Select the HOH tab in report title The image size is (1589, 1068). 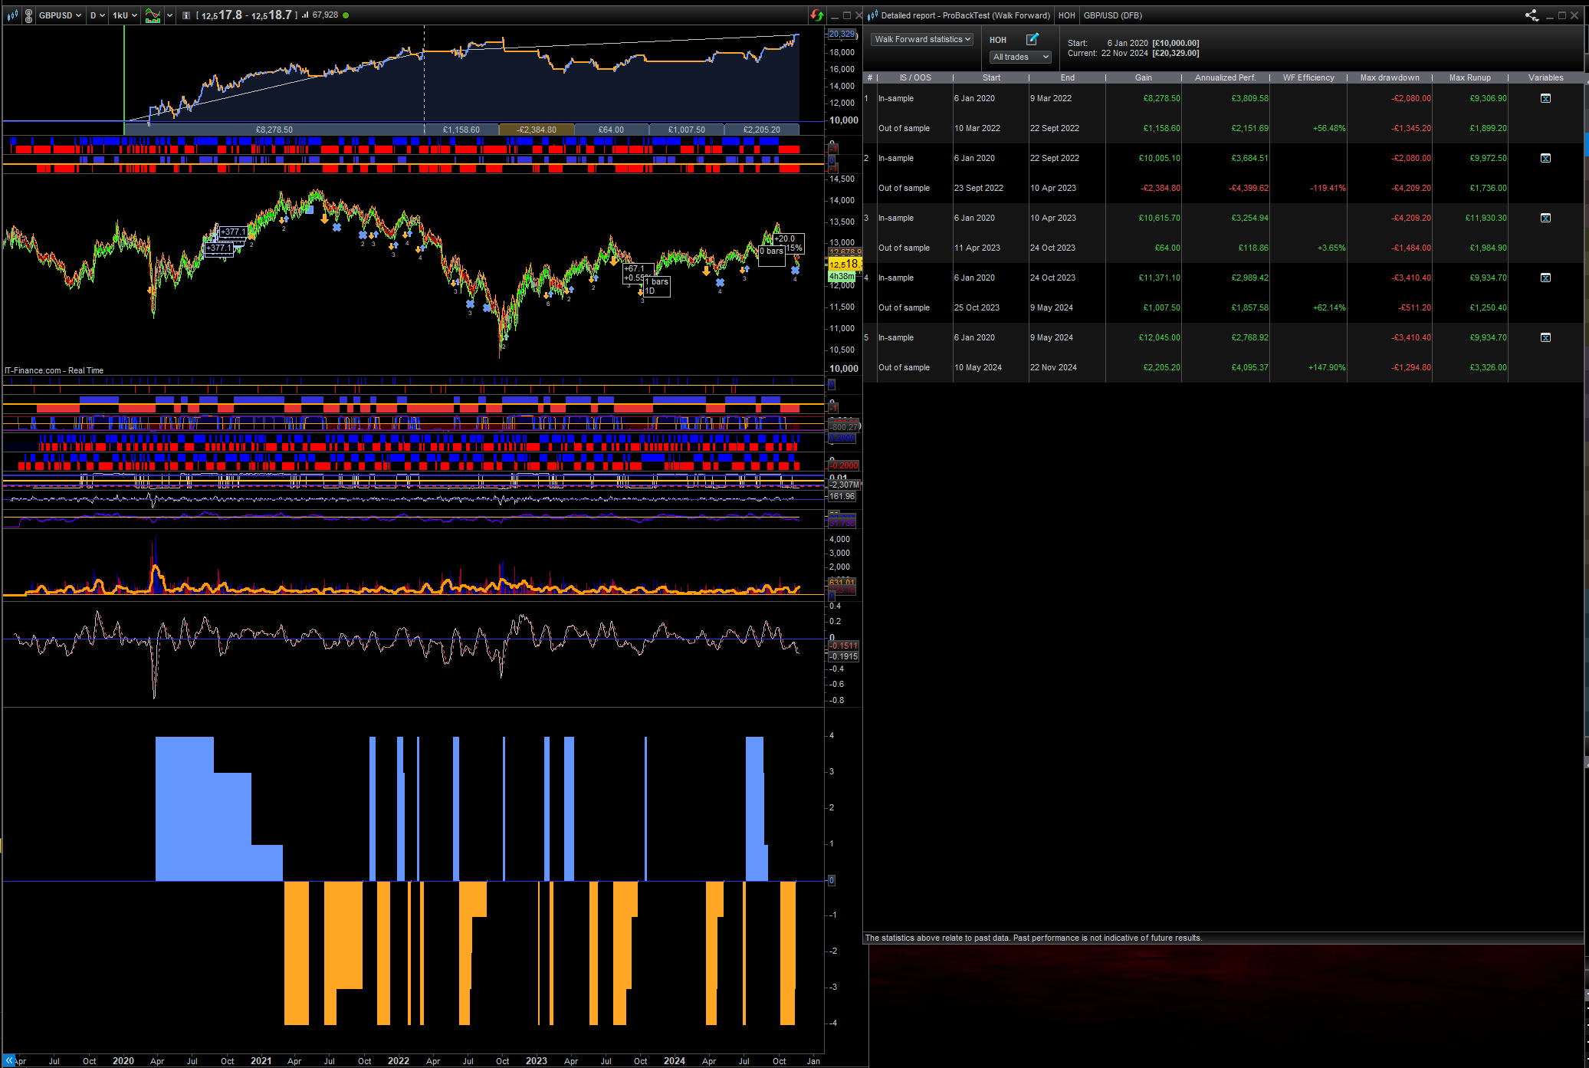click(1066, 15)
